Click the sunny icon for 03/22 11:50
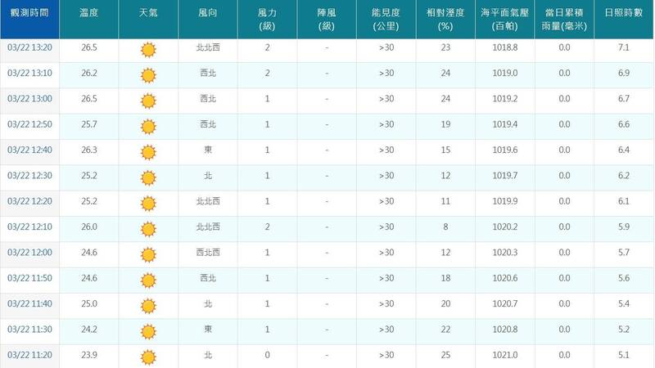Viewport: 655px width, 368px height. [148, 280]
